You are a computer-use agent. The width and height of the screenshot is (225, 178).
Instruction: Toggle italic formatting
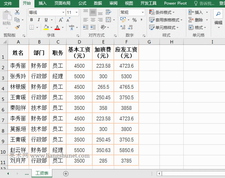coord(39,20)
